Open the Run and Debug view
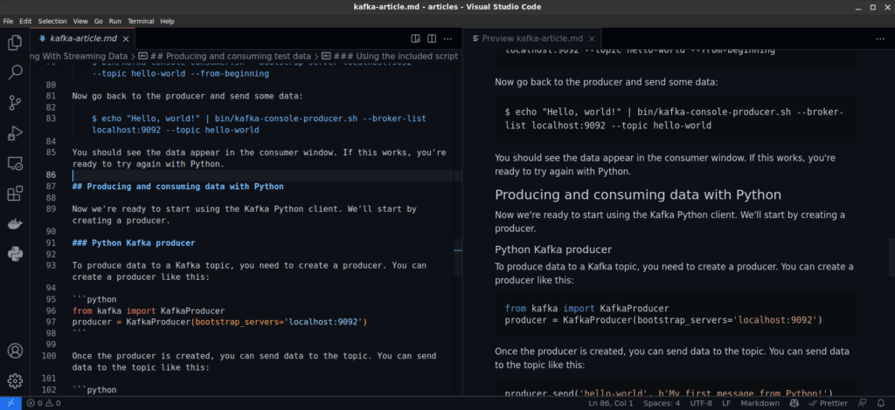Viewport: 895px width, 410px height. (15, 133)
